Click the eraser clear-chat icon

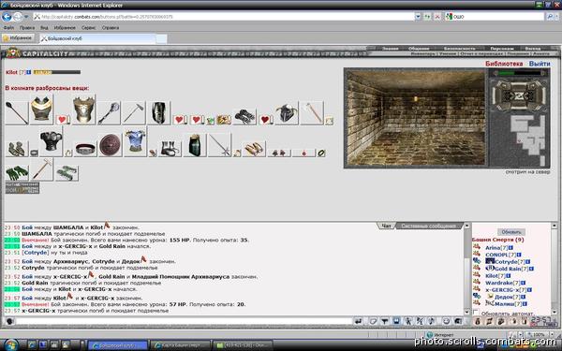tap(373, 321)
